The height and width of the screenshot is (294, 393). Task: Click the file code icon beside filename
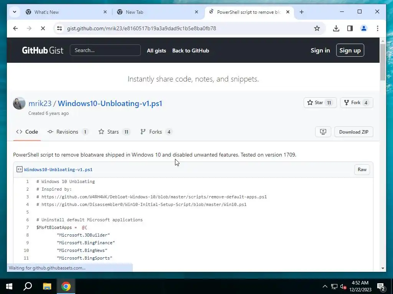tap(19, 169)
